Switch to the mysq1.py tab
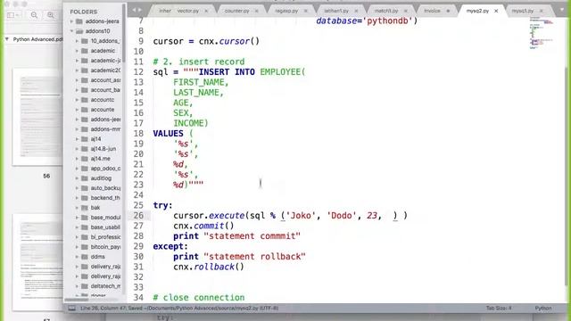 (522, 11)
